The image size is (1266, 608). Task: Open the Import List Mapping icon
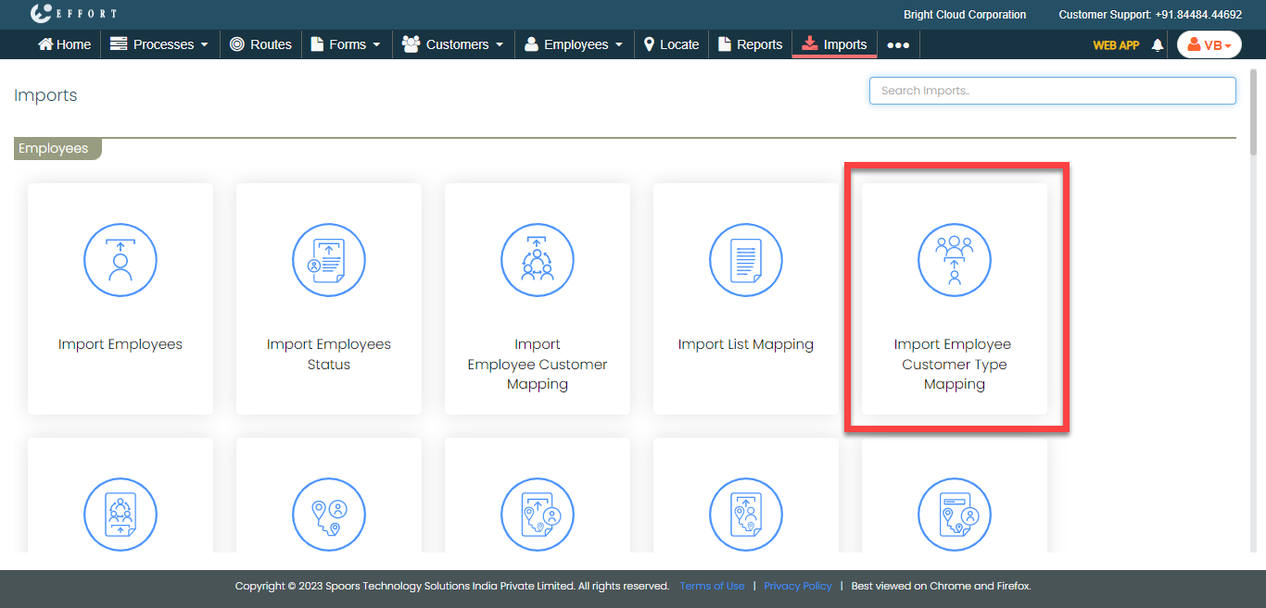click(746, 260)
